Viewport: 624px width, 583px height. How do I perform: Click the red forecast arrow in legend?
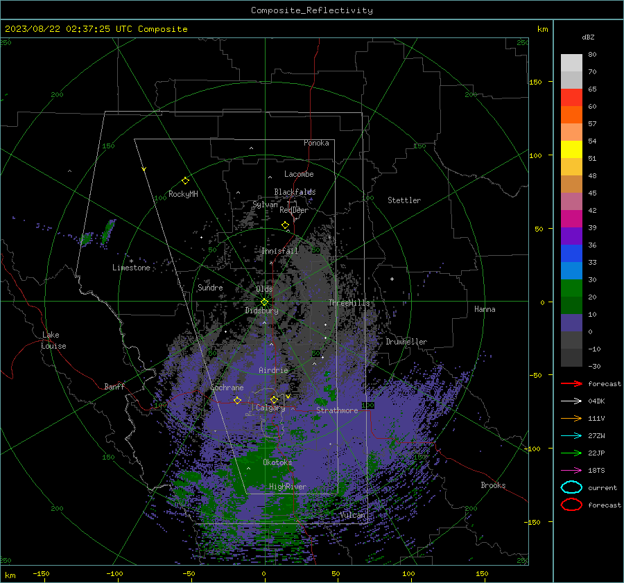[571, 383]
